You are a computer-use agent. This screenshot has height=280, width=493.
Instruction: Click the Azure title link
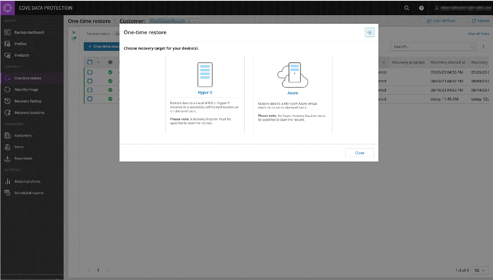pos(293,93)
